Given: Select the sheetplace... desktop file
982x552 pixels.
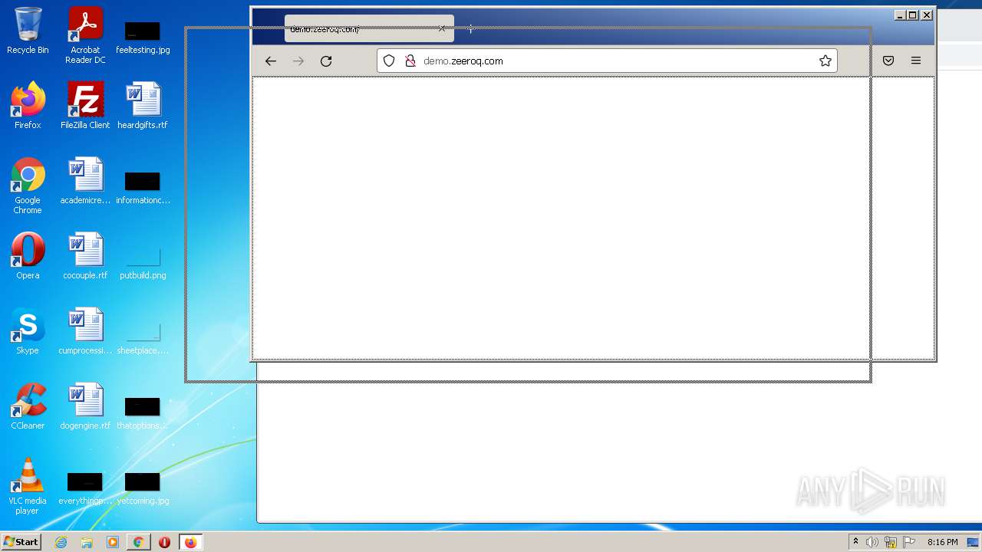Looking at the screenshot, I should (x=143, y=338).
